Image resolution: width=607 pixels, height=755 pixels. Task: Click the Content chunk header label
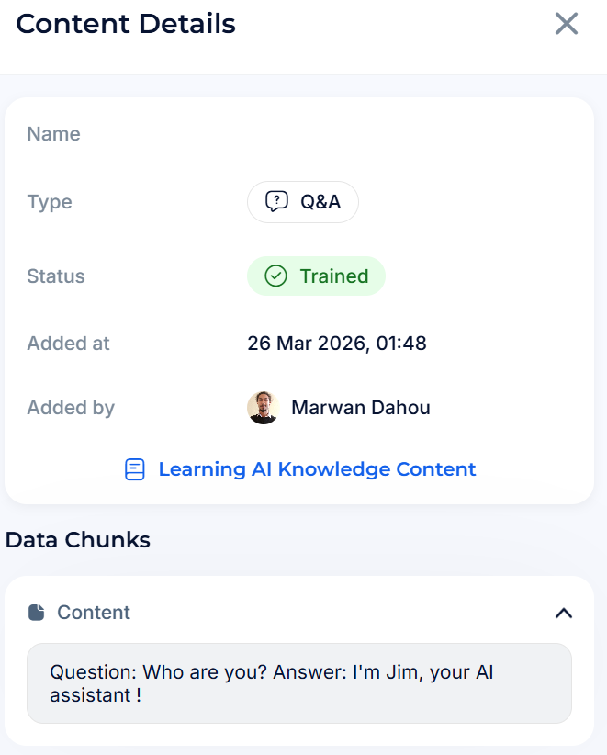[94, 613]
